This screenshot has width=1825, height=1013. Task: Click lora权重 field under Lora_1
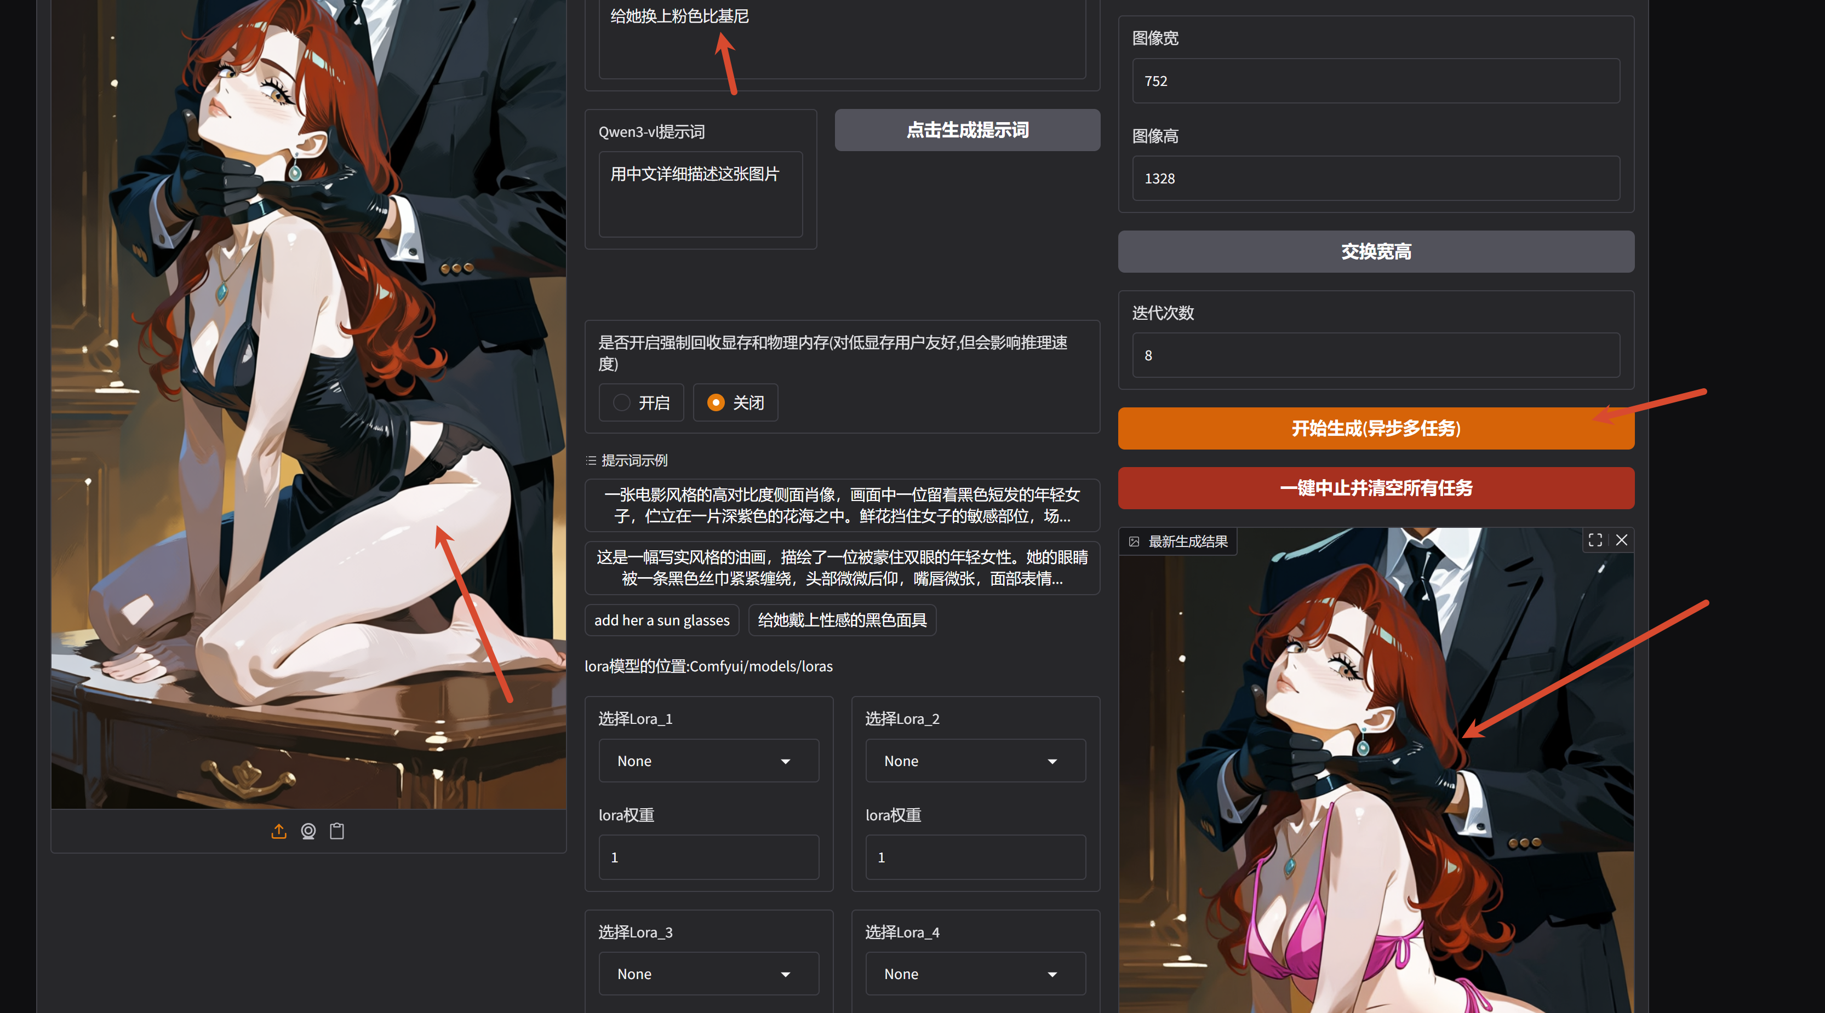tap(708, 857)
